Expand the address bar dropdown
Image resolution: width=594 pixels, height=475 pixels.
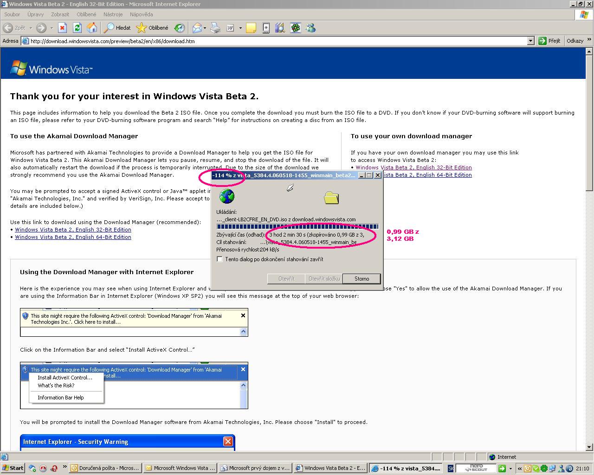(x=530, y=41)
